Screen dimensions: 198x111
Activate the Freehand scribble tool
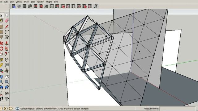tap(6, 37)
